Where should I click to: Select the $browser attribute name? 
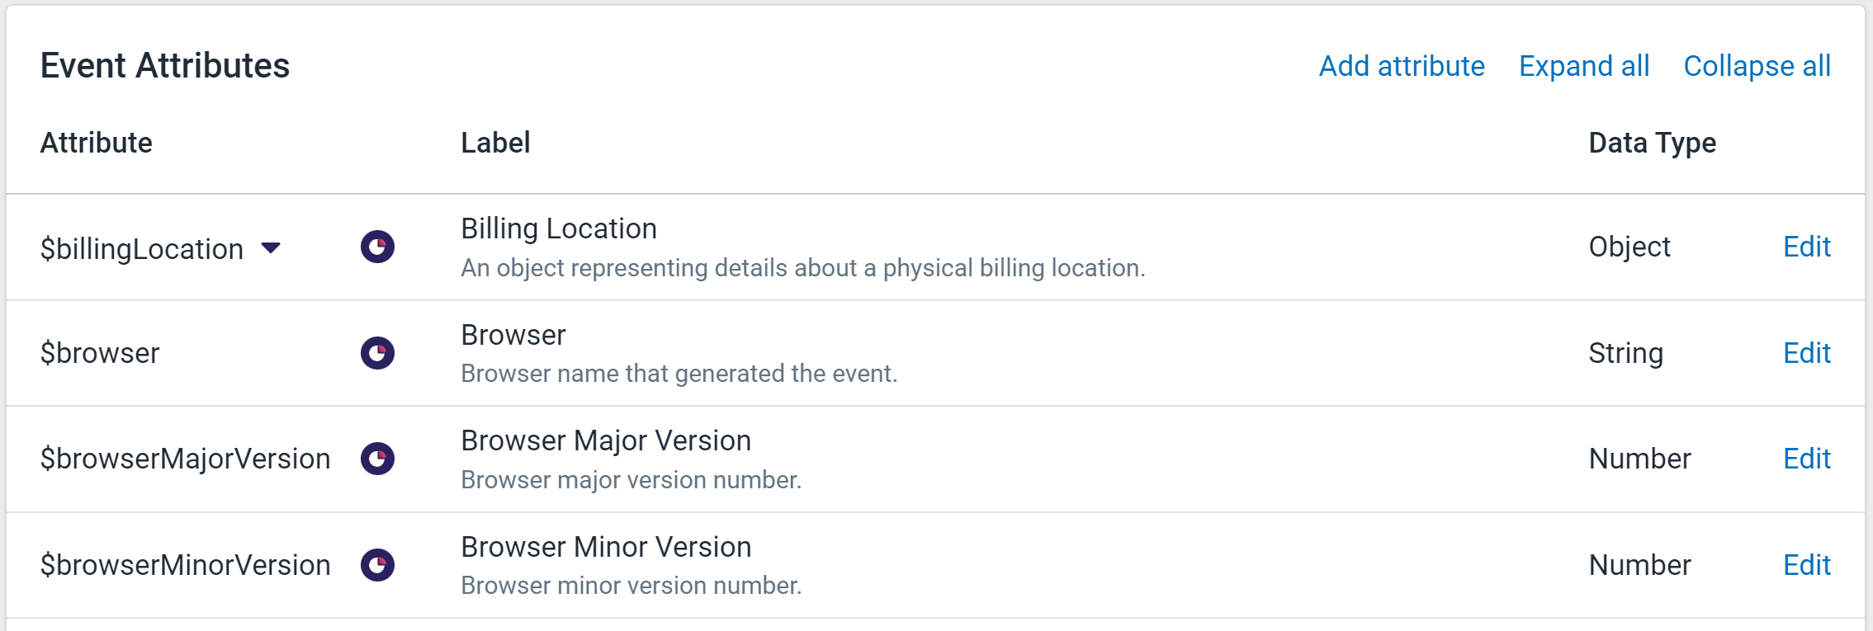100,353
